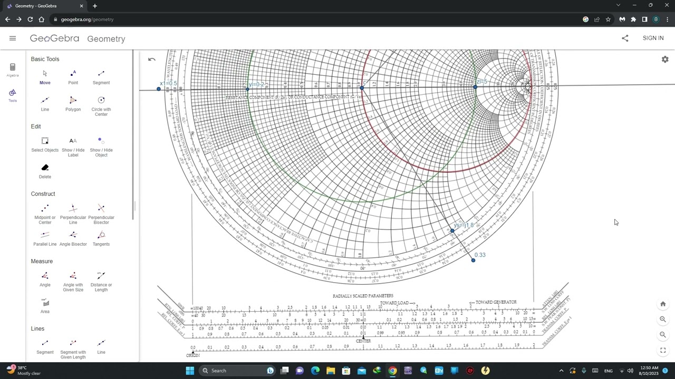Choose the Parallel Line tool

pos(45,238)
